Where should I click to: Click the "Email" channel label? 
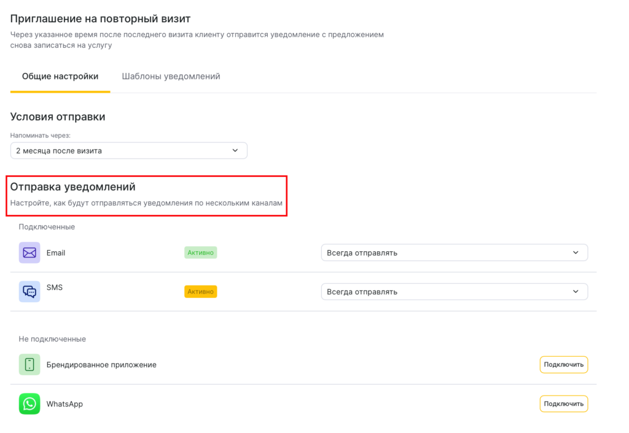(56, 253)
